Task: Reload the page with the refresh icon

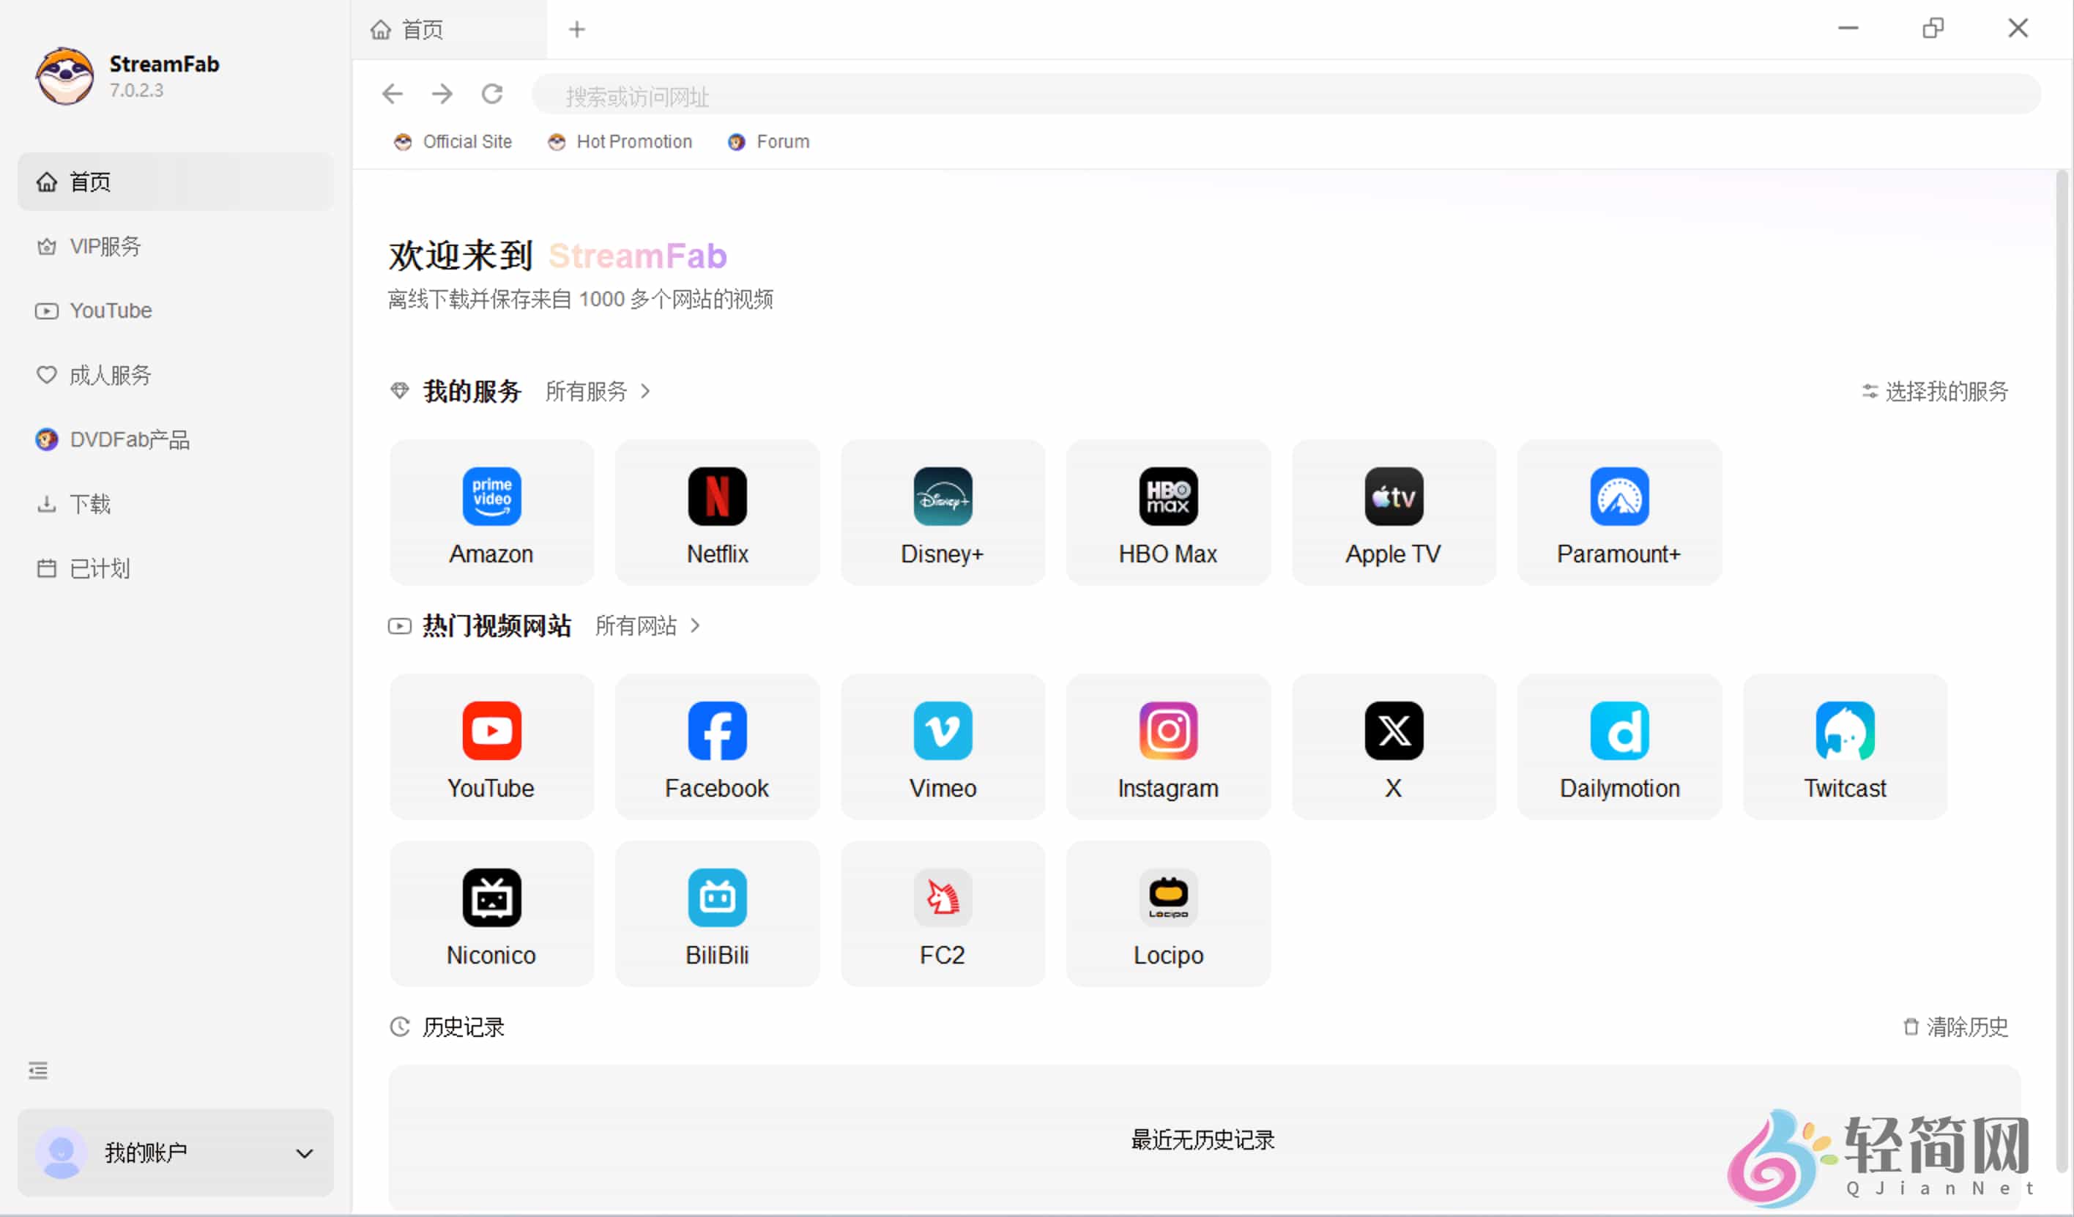Action: [x=492, y=94]
